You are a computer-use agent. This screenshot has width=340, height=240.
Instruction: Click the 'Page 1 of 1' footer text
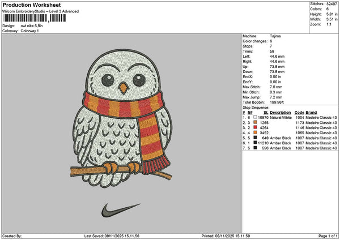click(x=328, y=236)
